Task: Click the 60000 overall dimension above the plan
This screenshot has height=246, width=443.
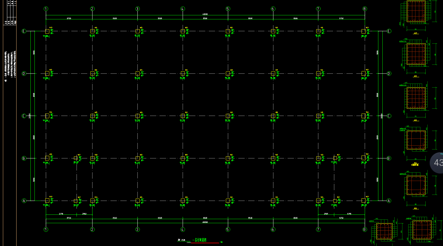Action: pyautogui.click(x=205, y=14)
